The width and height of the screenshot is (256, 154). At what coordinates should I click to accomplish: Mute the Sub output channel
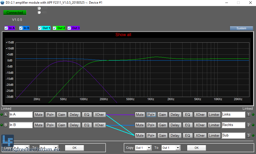tap(140, 135)
